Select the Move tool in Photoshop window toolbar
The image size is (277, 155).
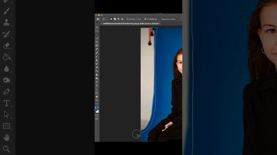pos(97,28)
